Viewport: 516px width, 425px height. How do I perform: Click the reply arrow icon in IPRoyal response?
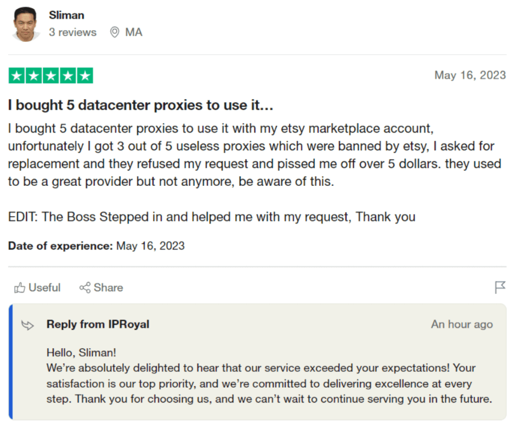click(27, 325)
